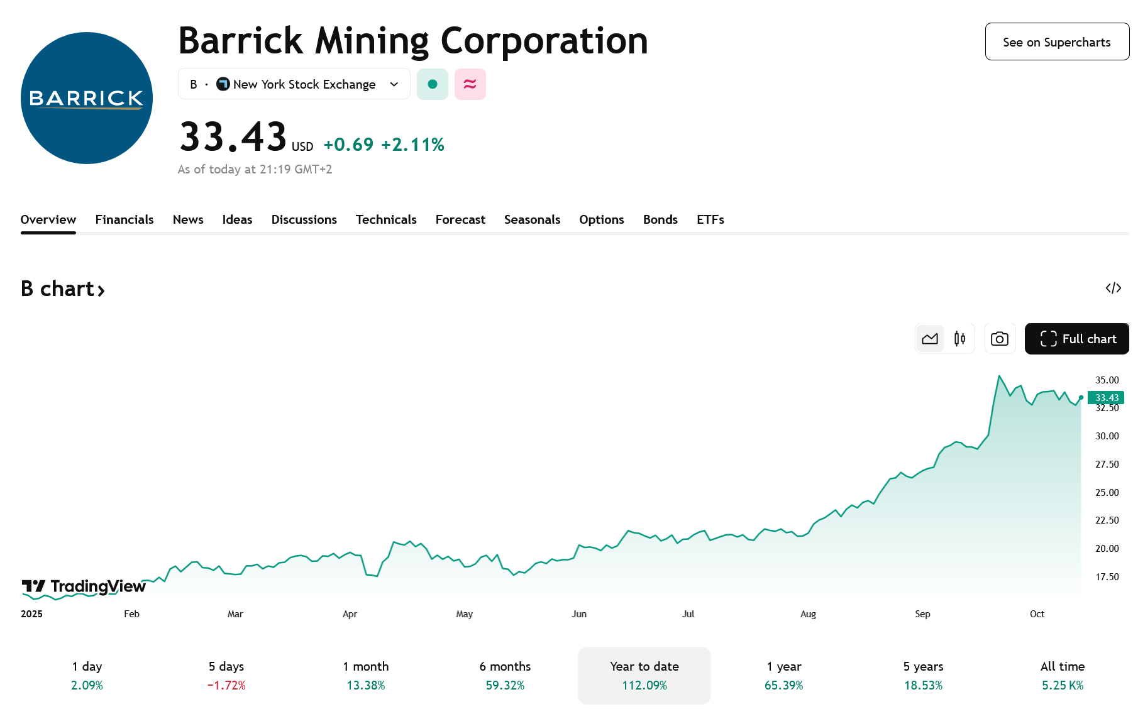This screenshot has width=1133, height=709.
Task: Open the News tab
Action: pos(187,219)
